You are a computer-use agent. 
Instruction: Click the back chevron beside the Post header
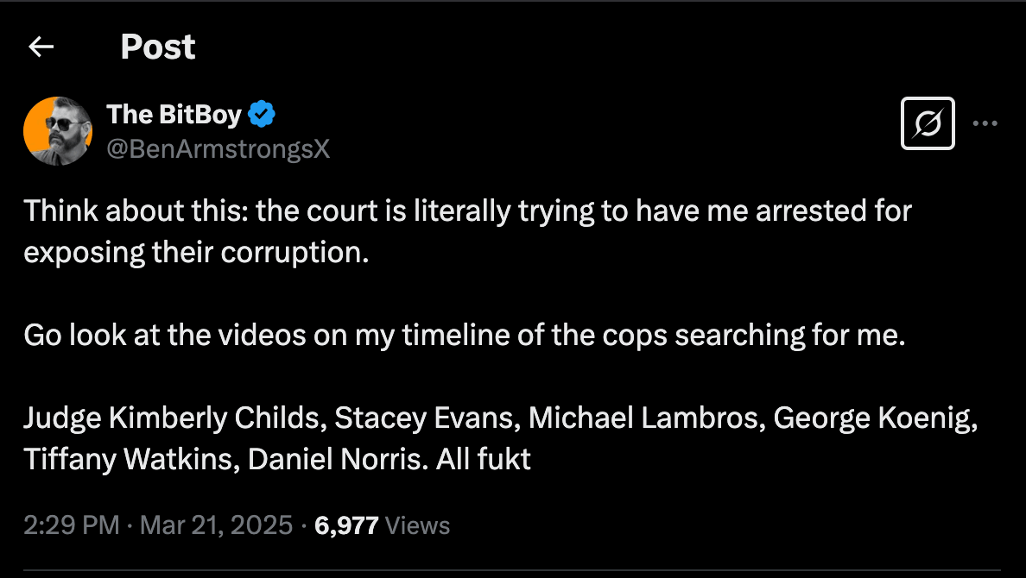(41, 47)
